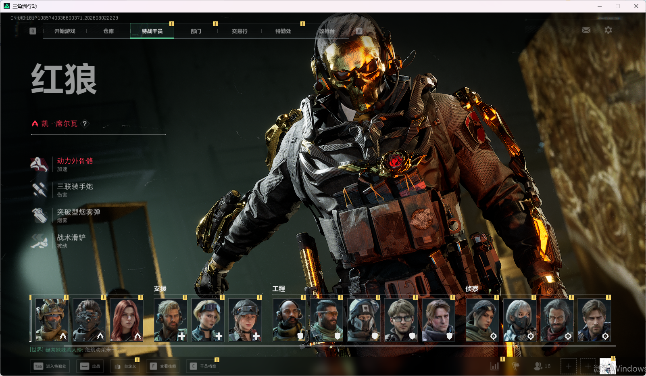
Task: Click the 凯·席尔瓦 real name text
Action: (59, 124)
